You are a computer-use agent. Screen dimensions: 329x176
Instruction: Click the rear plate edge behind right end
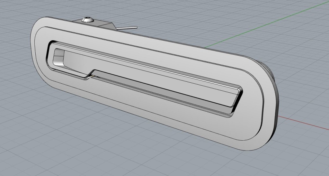pyautogui.click(x=274, y=106)
